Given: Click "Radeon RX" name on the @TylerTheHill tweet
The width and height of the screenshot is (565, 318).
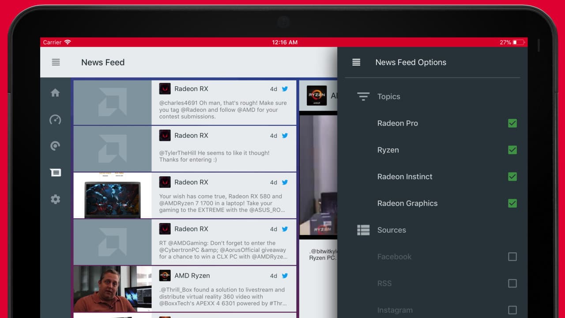Looking at the screenshot, I should click(191, 136).
